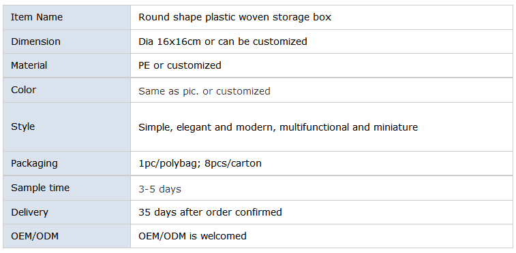This screenshot has height=253, width=516.
Task: Click the Material label cell
Action: pyautogui.click(x=67, y=65)
